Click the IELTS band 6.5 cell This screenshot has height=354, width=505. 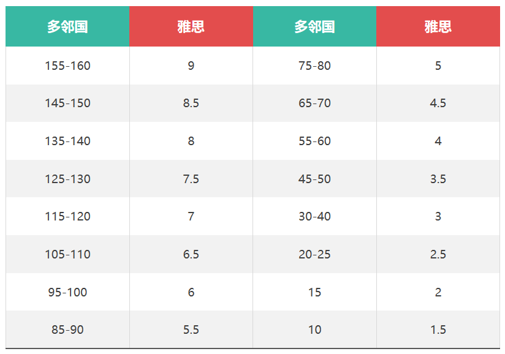tap(191, 254)
